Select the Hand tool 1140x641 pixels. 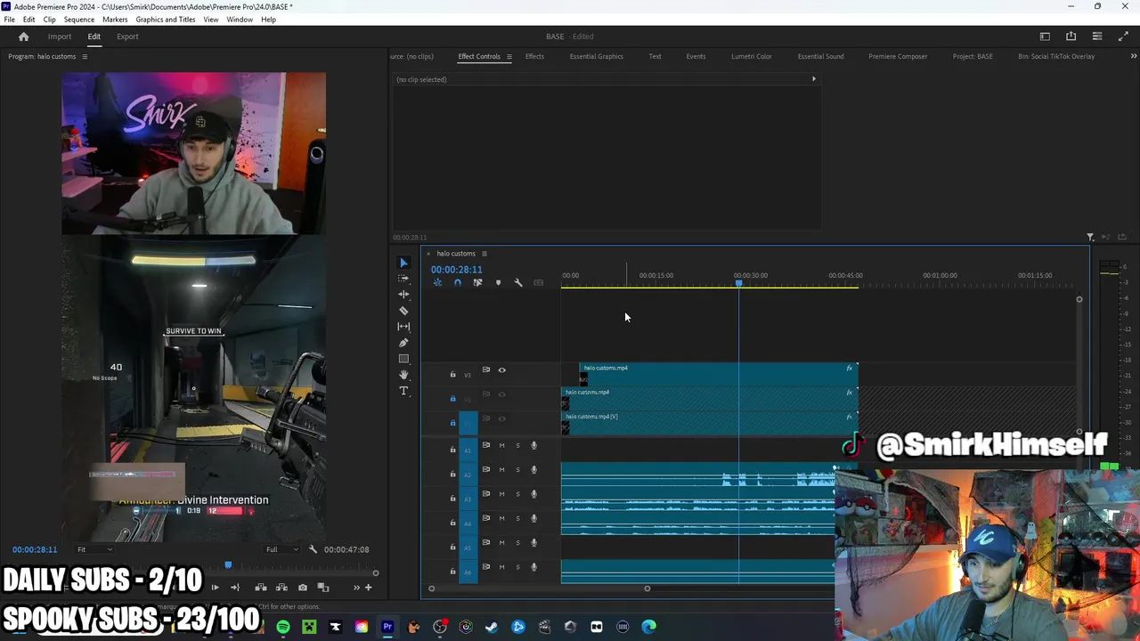pyautogui.click(x=403, y=375)
